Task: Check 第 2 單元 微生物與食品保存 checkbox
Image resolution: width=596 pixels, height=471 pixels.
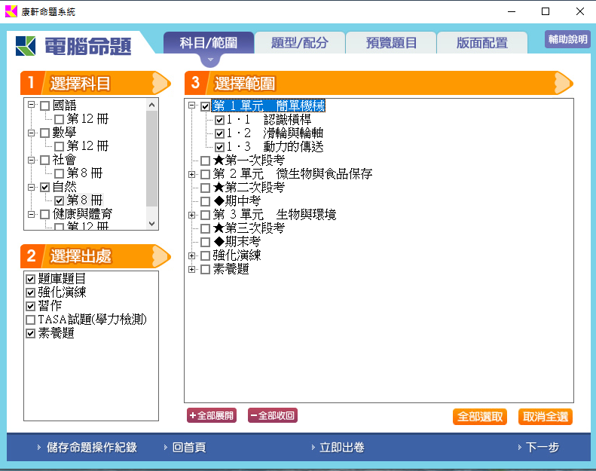Action: click(x=205, y=174)
